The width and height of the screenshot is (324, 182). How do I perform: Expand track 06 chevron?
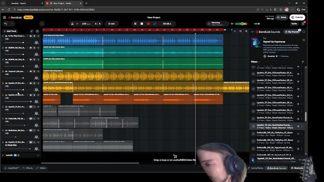coord(38,36)
